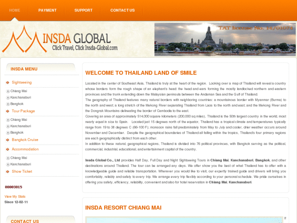Viewport: 297px width, 223px height.
Task: Open the Show Ticket menu link
Action: pyautogui.click(x=22, y=171)
